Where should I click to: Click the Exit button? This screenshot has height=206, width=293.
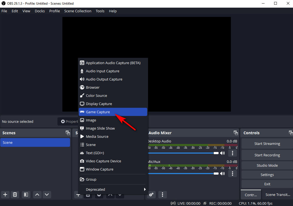(267, 184)
